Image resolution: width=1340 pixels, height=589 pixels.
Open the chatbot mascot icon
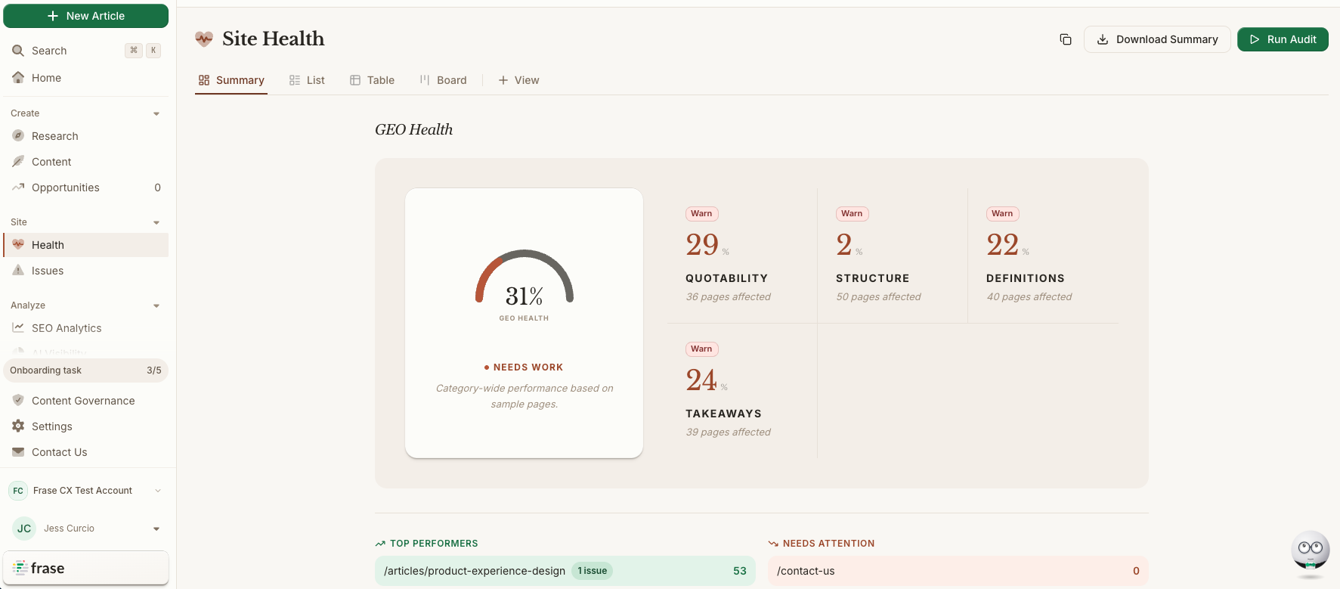[1310, 551]
